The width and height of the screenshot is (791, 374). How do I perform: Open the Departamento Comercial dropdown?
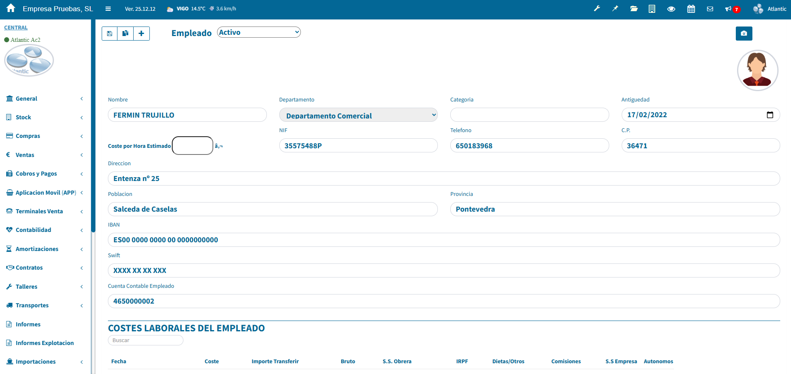click(x=359, y=115)
